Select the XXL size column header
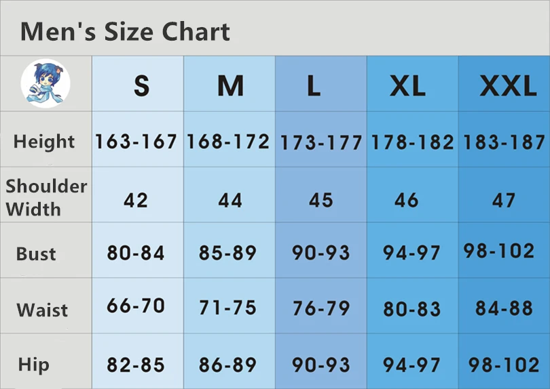This screenshot has height=389, width=550. click(509, 86)
